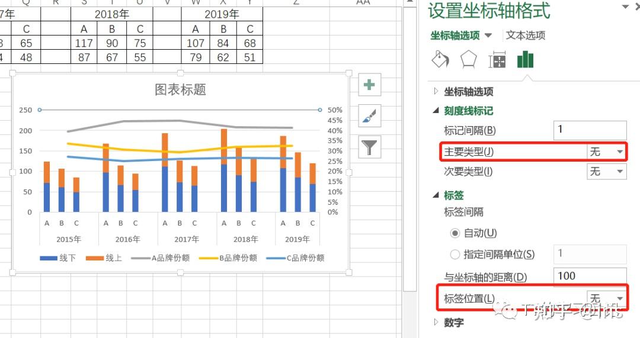Click the 50% secondary axis label
640x338 pixels.
[x=335, y=110]
